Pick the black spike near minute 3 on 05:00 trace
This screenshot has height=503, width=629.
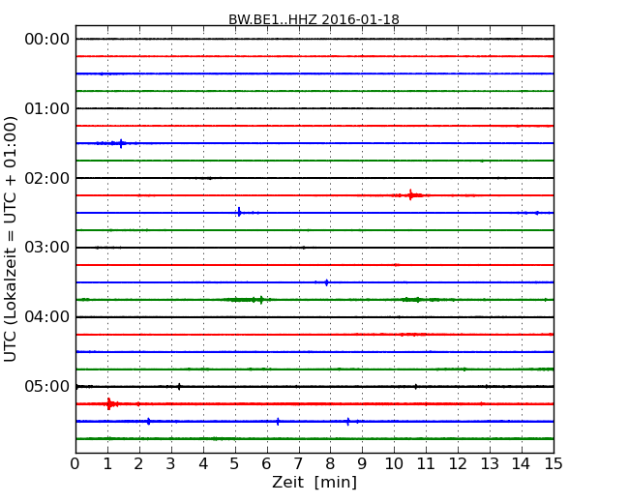pyautogui.click(x=179, y=387)
